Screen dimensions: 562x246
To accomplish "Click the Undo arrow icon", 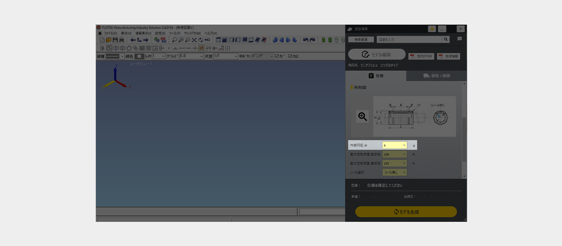I will click(306, 40).
